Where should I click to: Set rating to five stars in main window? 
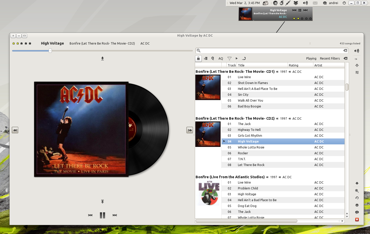pyautogui.click(x=30, y=44)
